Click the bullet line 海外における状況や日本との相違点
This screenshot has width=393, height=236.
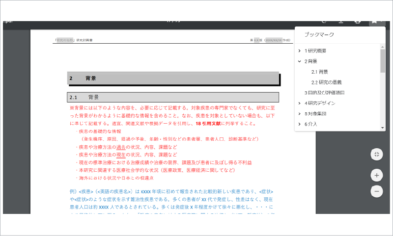115,178
